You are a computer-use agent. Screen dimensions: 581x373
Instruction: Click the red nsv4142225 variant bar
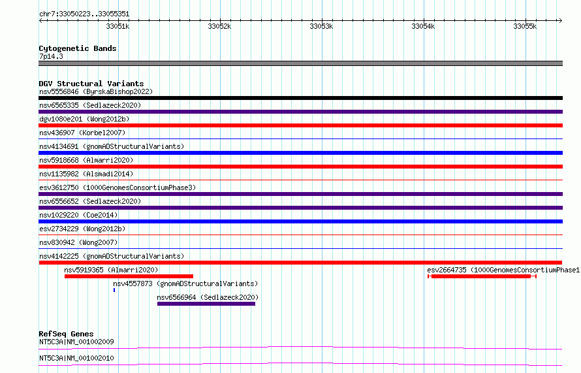300,263
